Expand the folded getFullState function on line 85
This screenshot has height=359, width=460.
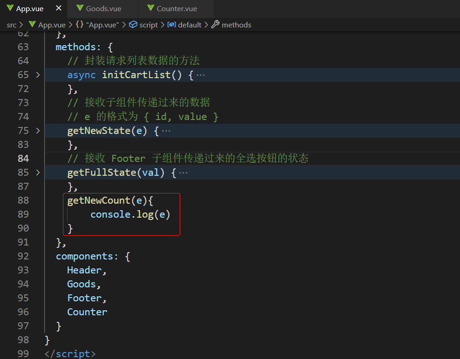[38, 173]
